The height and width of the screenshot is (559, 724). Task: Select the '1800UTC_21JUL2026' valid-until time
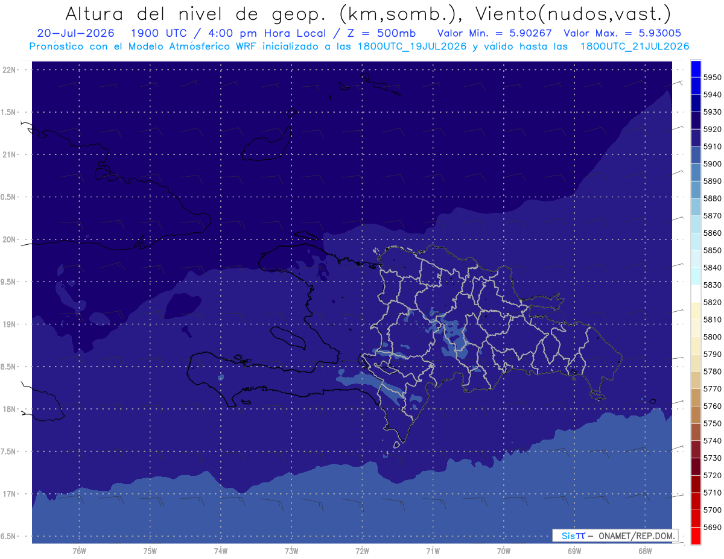[635, 46]
